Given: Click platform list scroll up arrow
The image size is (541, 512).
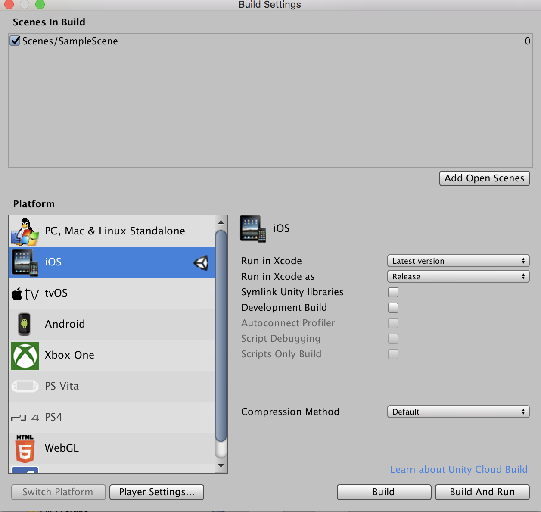Looking at the screenshot, I should (221, 222).
